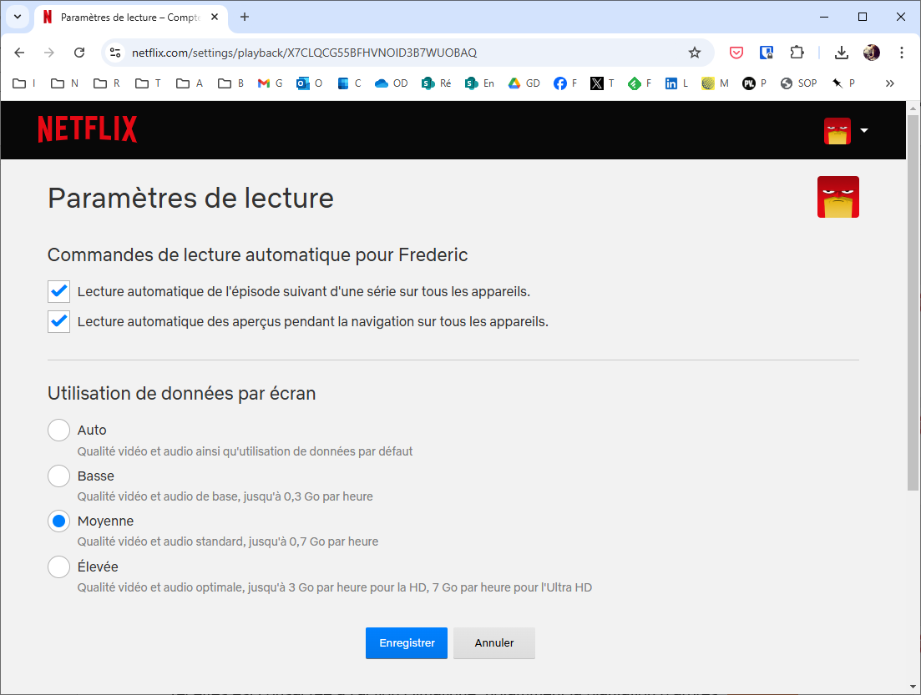Open a new browser tab
Image resolution: width=921 pixels, height=695 pixels.
(x=245, y=17)
